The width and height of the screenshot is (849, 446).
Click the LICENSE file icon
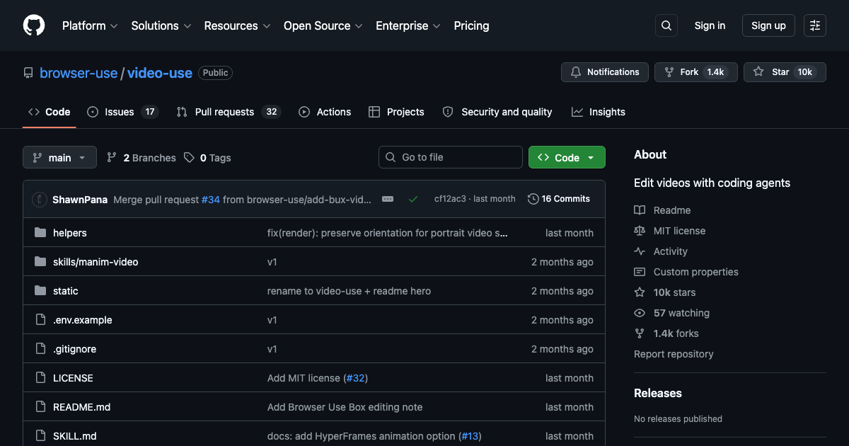(x=40, y=378)
